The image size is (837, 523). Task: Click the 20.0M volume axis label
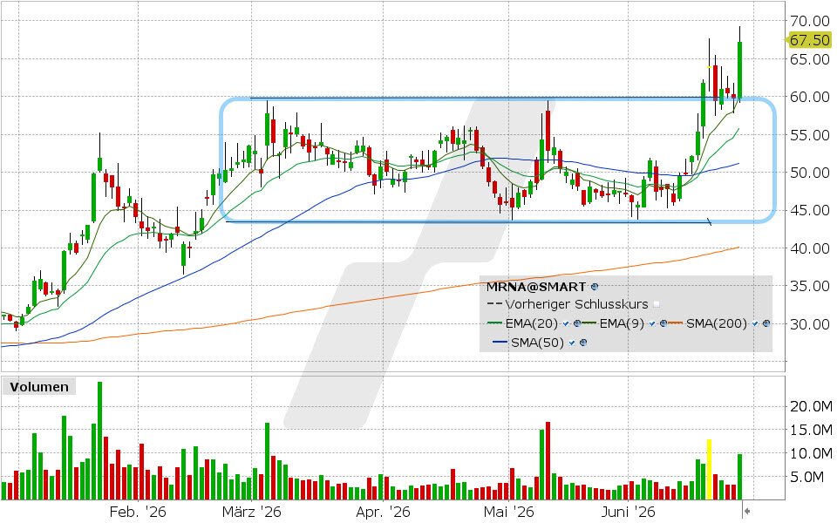point(811,407)
